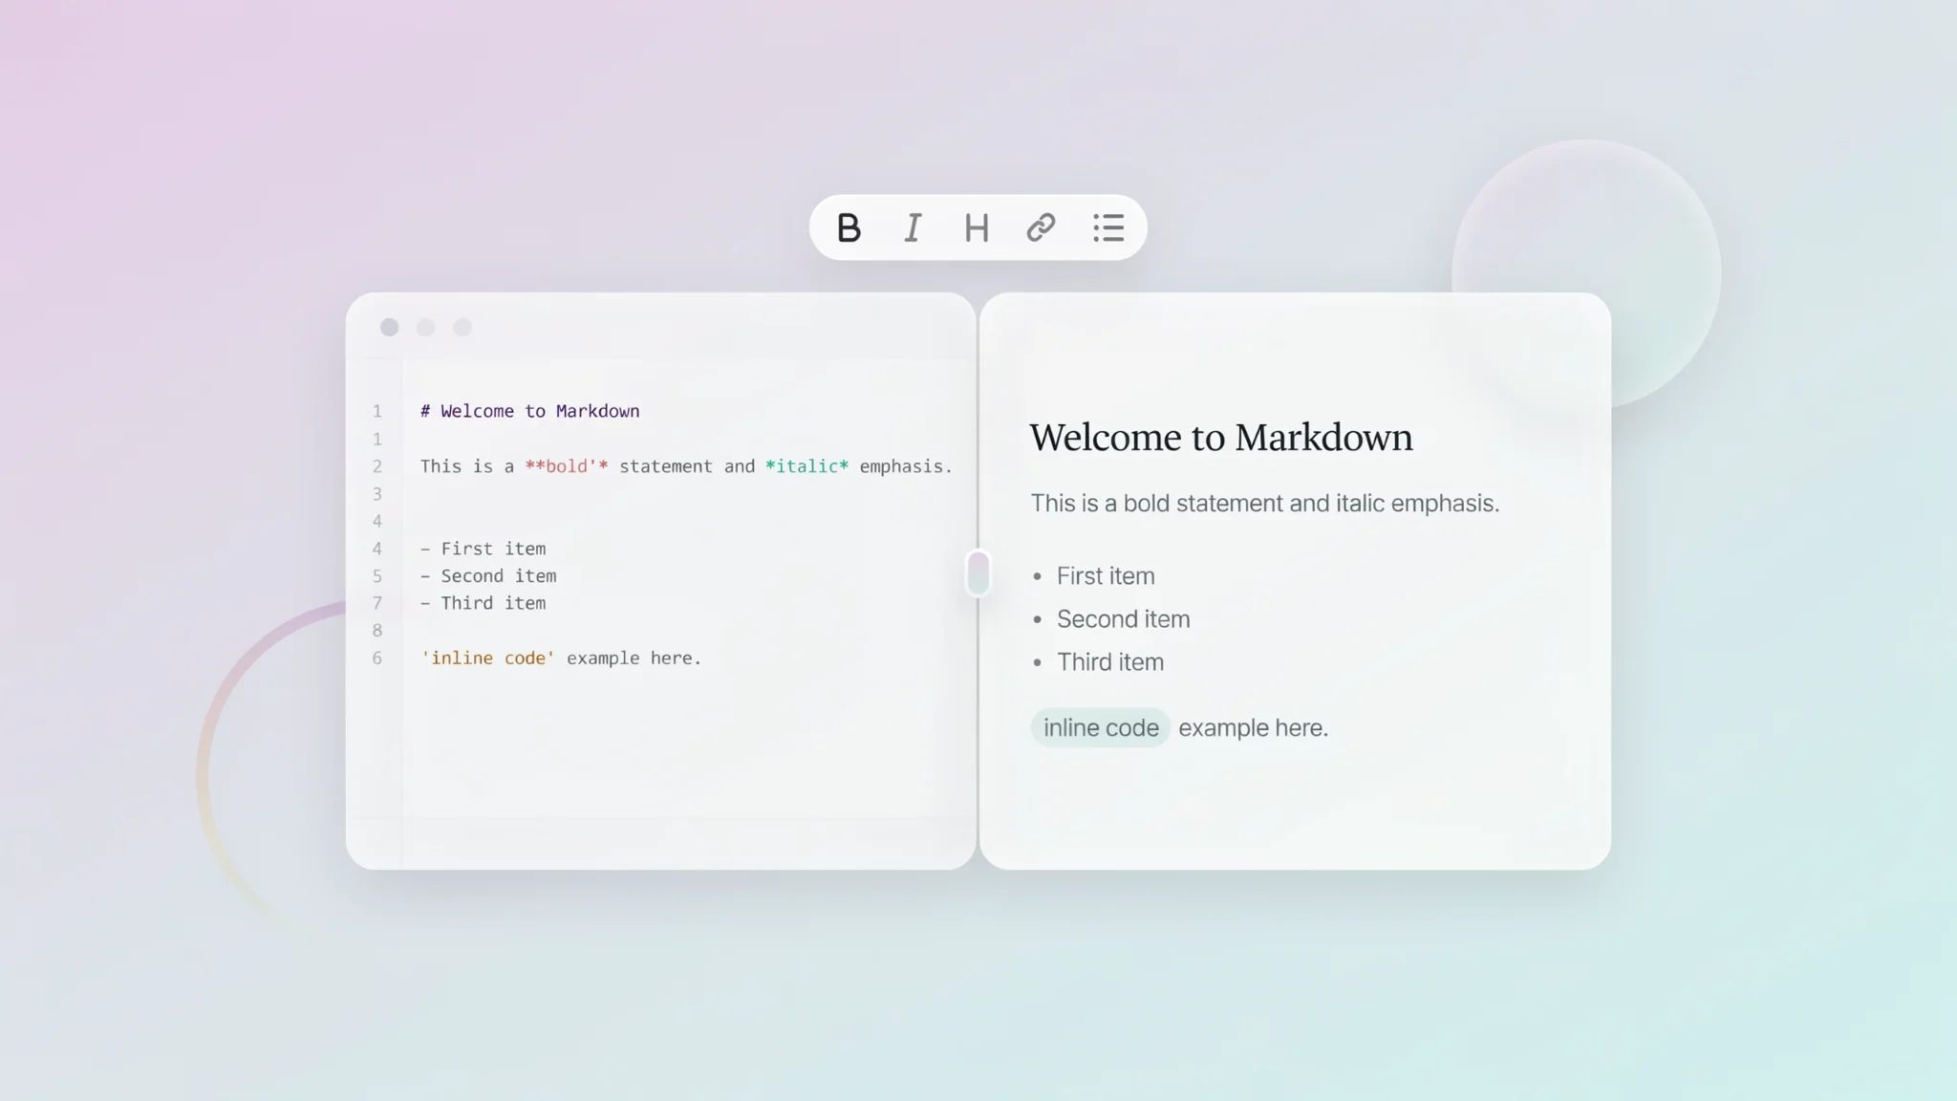Insert a heading using the H icon

coord(977,227)
